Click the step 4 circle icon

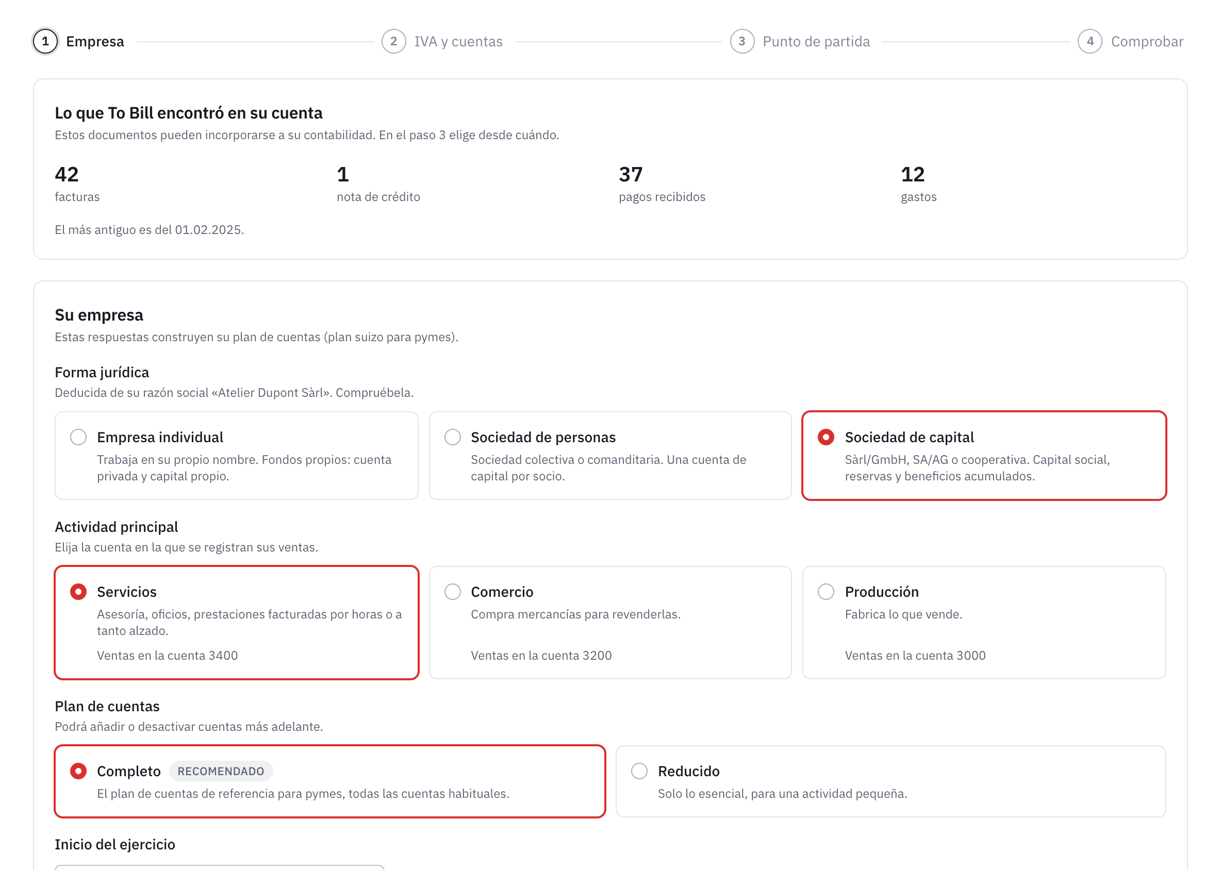pos(1090,41)
